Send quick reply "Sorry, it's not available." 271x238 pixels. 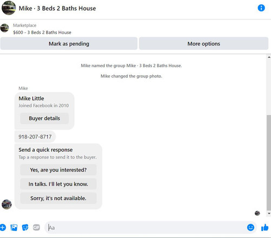pos(58,198)
